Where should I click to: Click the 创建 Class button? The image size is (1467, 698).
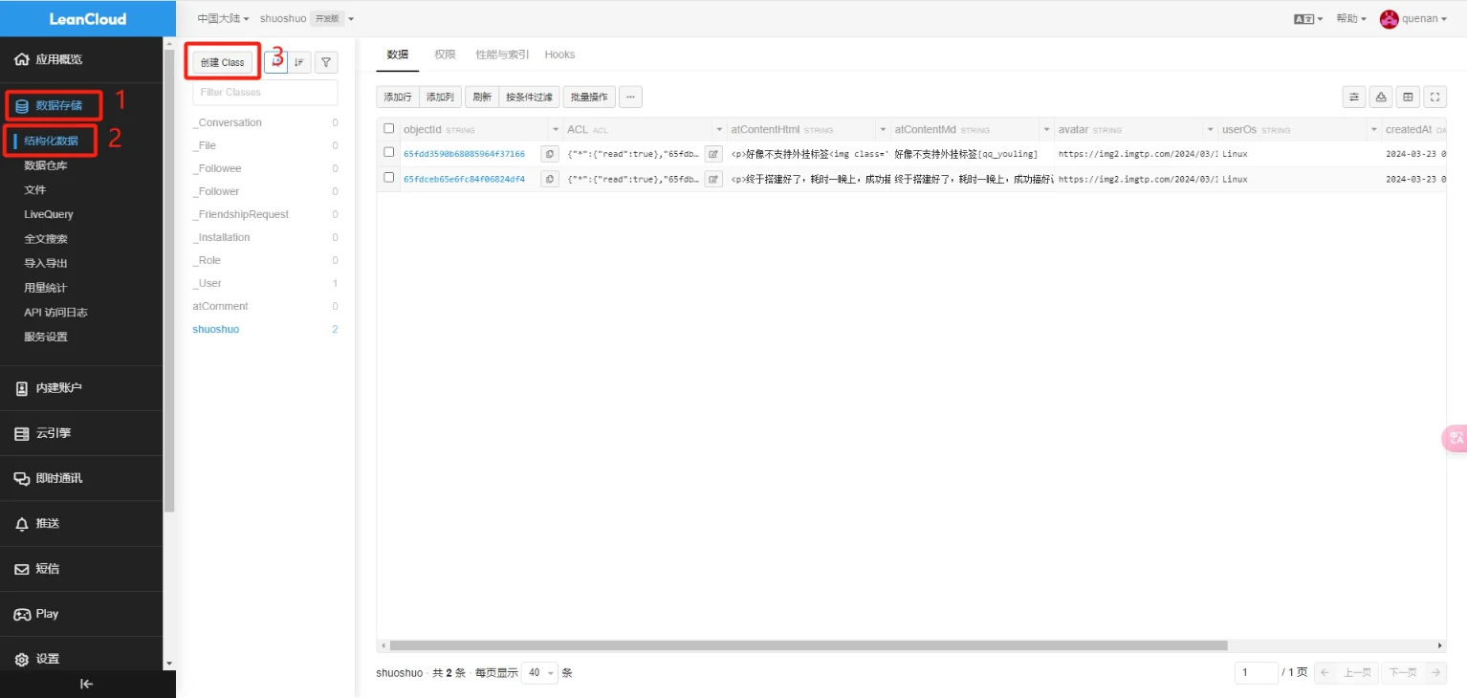coord(223,62)
